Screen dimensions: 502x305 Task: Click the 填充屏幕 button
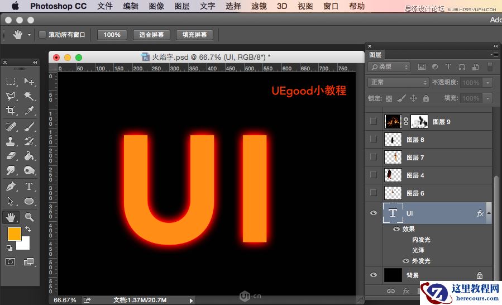click(x=194, y=35)
